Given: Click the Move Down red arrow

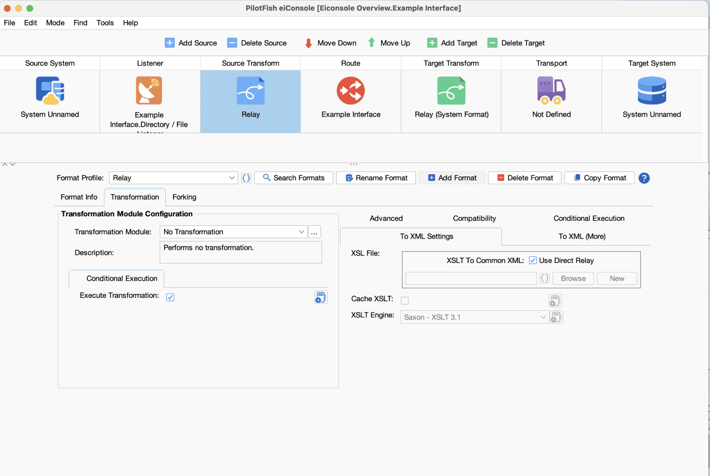Looking at the screenshot, I should 308,43.
